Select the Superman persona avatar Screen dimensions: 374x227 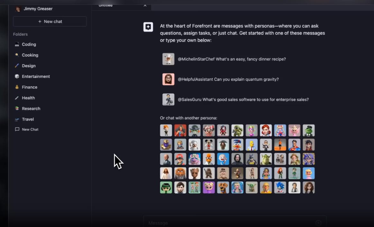click(295, 145)
